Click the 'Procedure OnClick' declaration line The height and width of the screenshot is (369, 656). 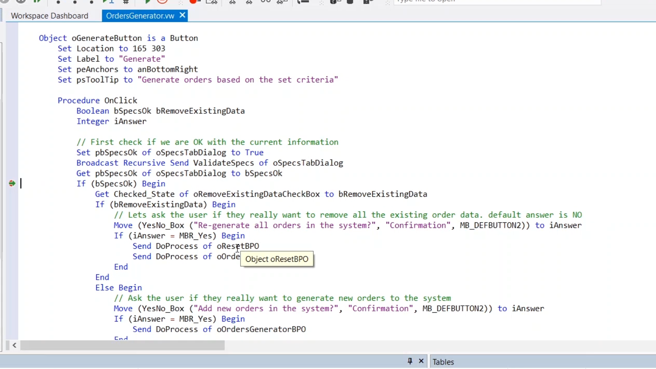(97, 100)
